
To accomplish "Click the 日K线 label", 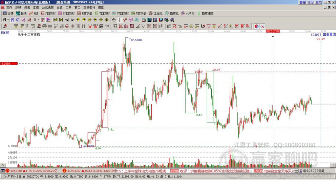I will click(x=5, y=33).
